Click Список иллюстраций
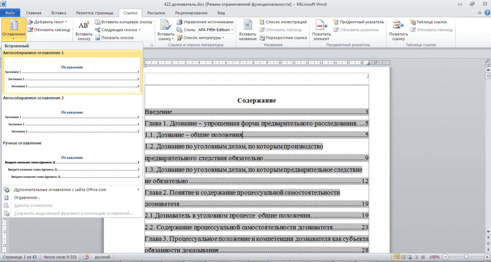 coord(283,22)
